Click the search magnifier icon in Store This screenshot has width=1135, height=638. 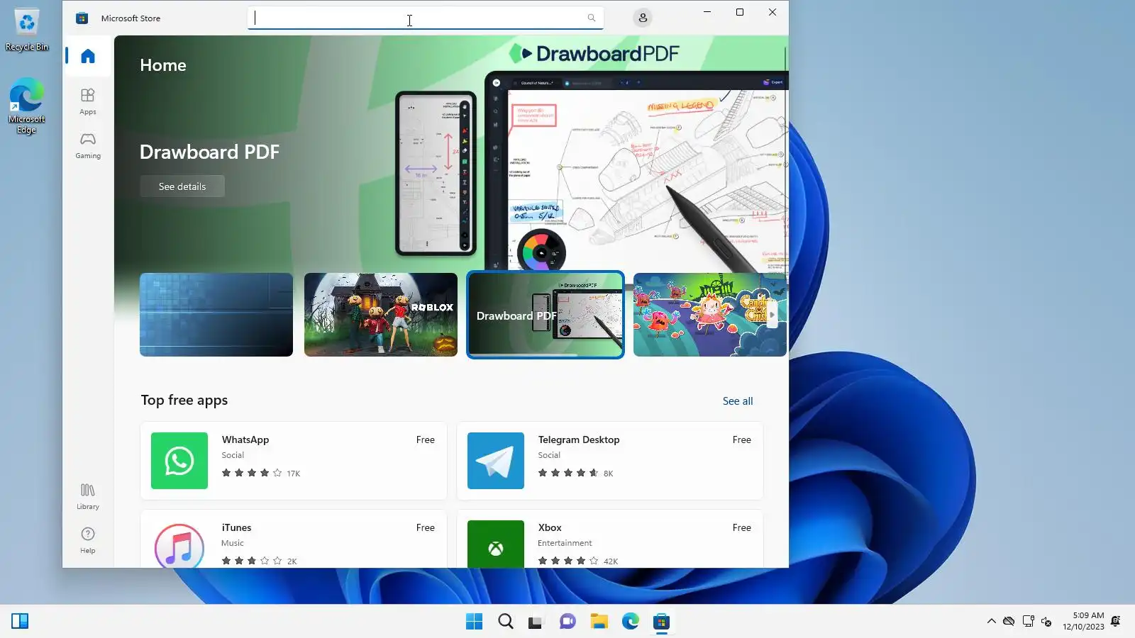[592, 18]
